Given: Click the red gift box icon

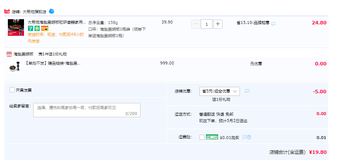Looking at the screenshot, I should coord(9,54).
